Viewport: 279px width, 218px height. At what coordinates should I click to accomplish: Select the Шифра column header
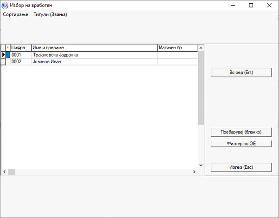click(x=21, y=48)
